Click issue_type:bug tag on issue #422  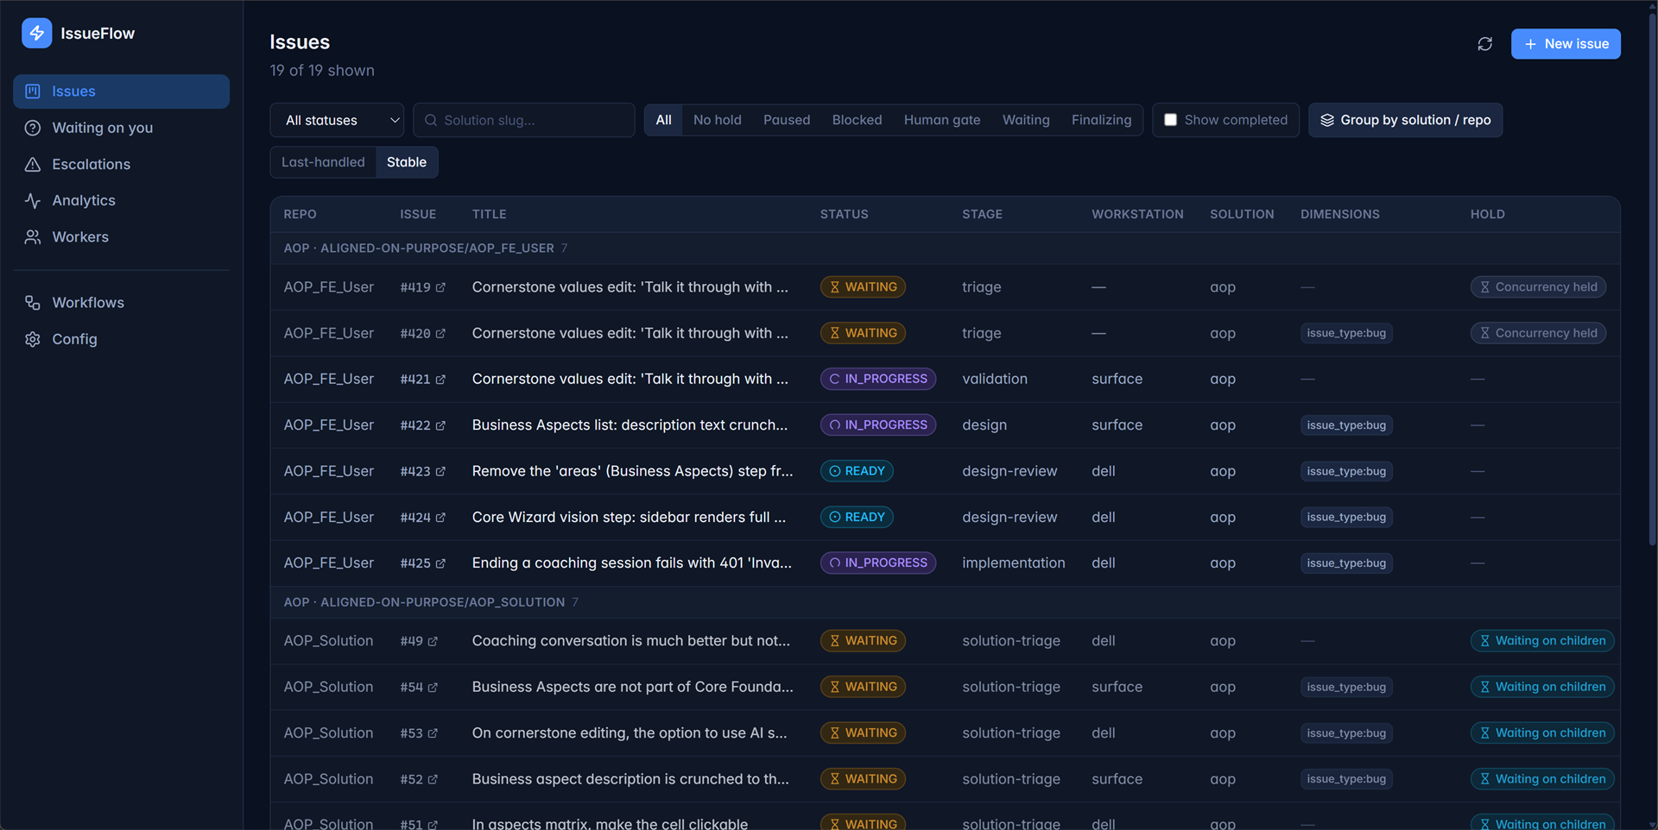[x=1346, y=425]
